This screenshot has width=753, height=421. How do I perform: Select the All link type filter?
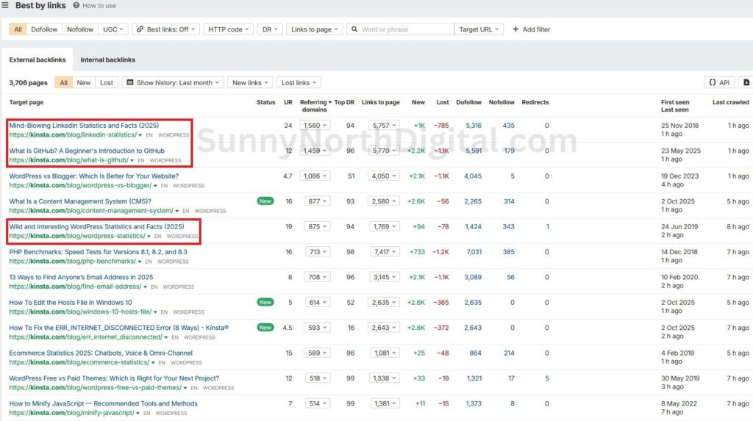tap(18, 29)
